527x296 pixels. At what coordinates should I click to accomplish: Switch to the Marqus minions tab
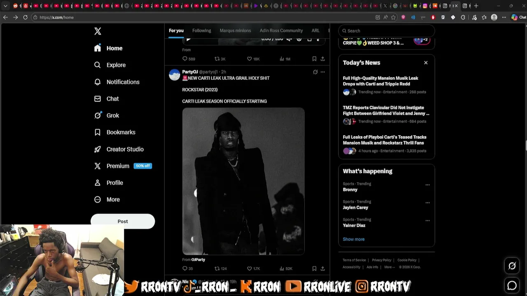click(x=235, y=30)
